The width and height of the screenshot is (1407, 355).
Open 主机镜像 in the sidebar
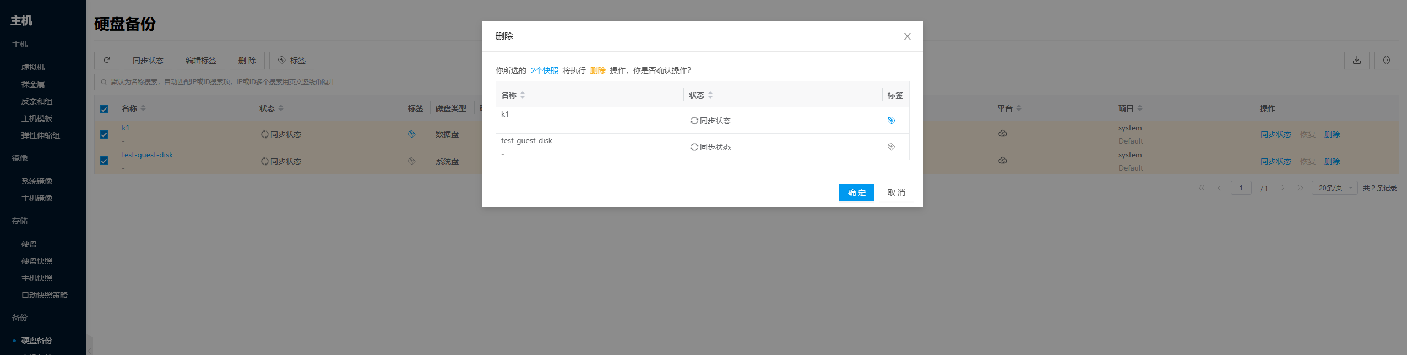tap(37, 198)
